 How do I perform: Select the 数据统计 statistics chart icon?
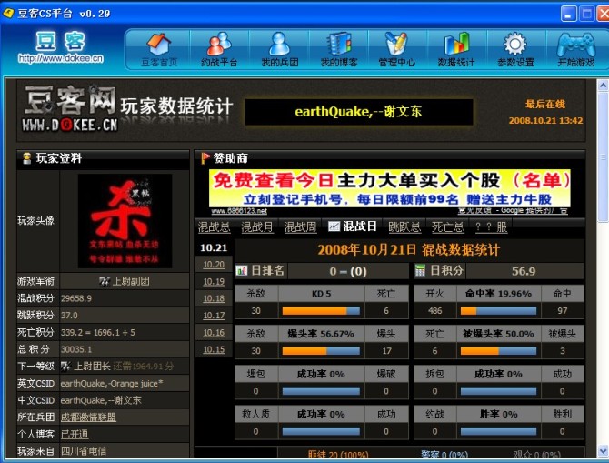tap(456, 48)
